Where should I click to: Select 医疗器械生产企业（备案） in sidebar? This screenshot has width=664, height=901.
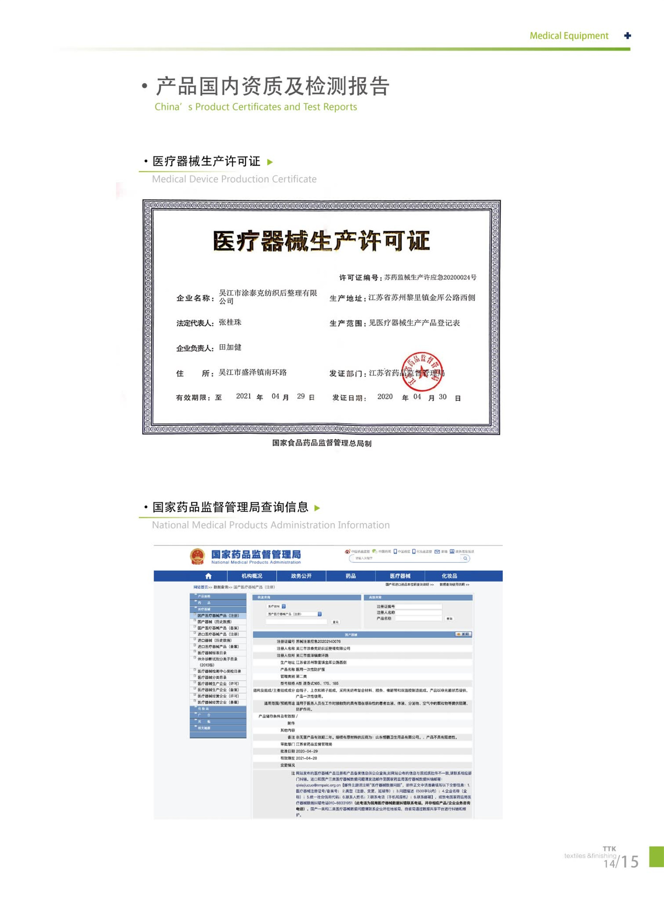coord(218,690)
